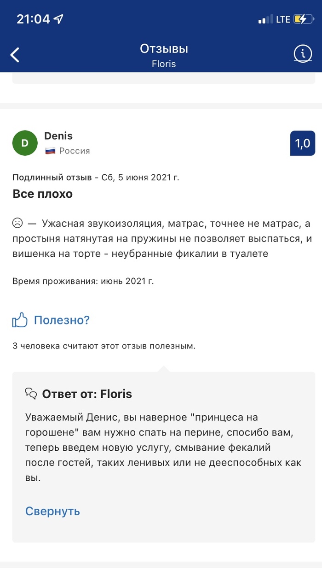Tap the Floris property name subtitle
322x572 pixels.
pos(164,64)
